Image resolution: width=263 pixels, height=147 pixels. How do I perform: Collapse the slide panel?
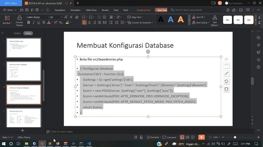click(2, 33)
